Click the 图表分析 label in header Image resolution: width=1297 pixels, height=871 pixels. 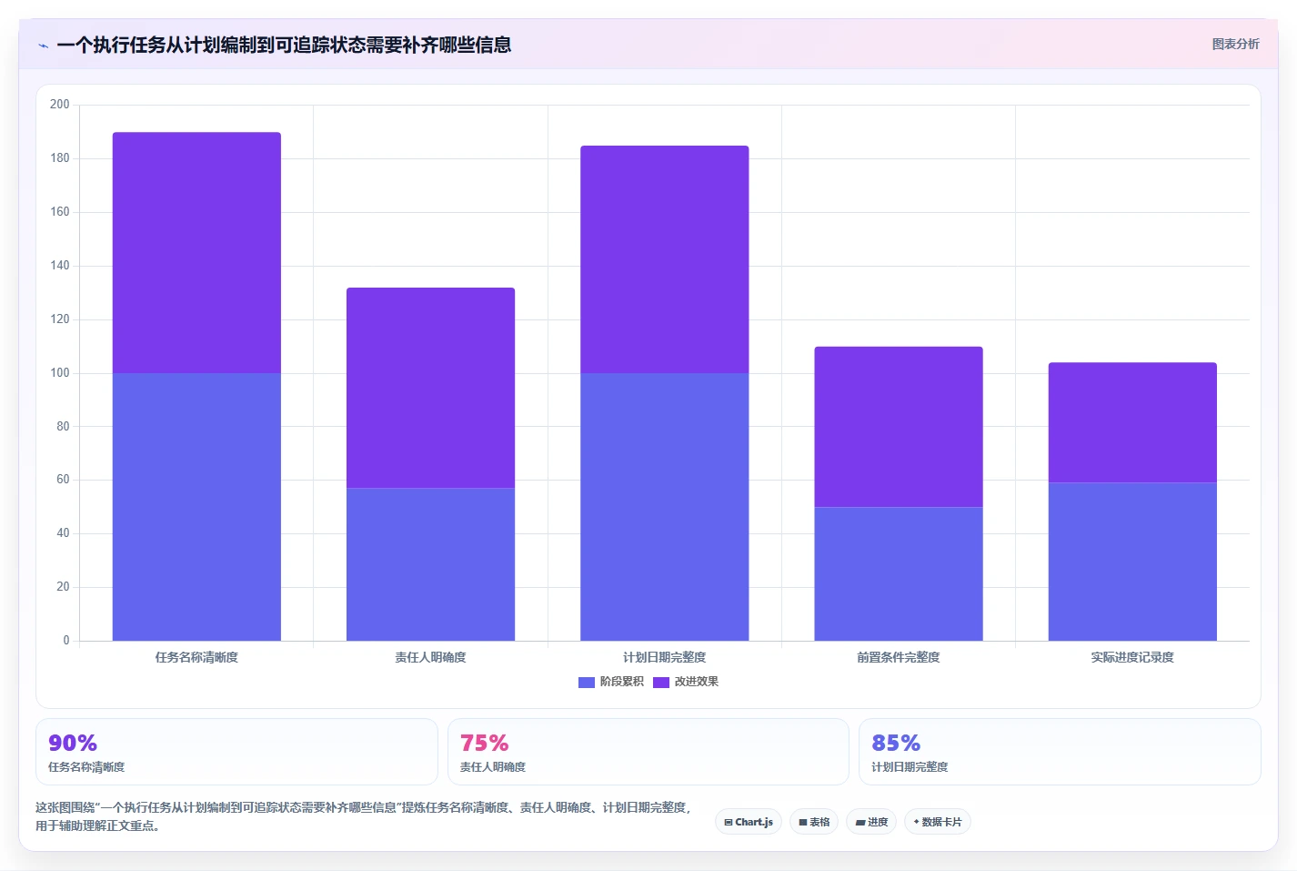click(x=1235, y=44)
